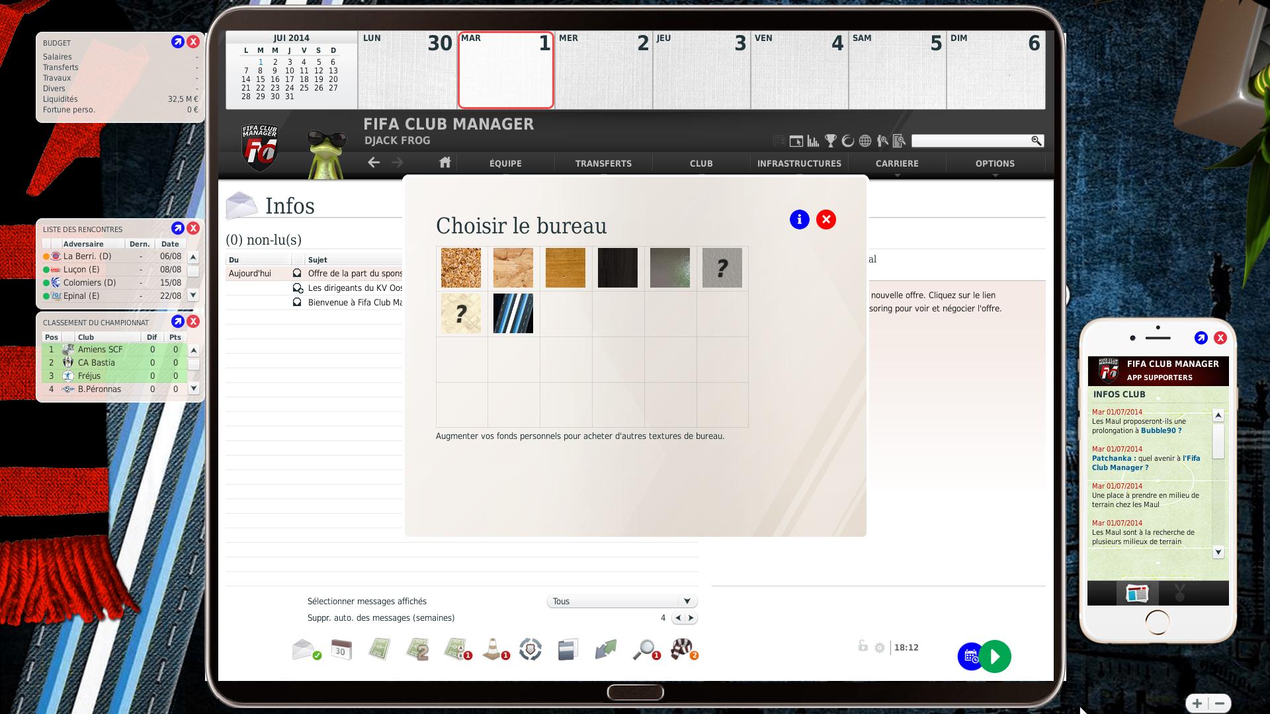Click the window with cursor icon

[796, 141]
